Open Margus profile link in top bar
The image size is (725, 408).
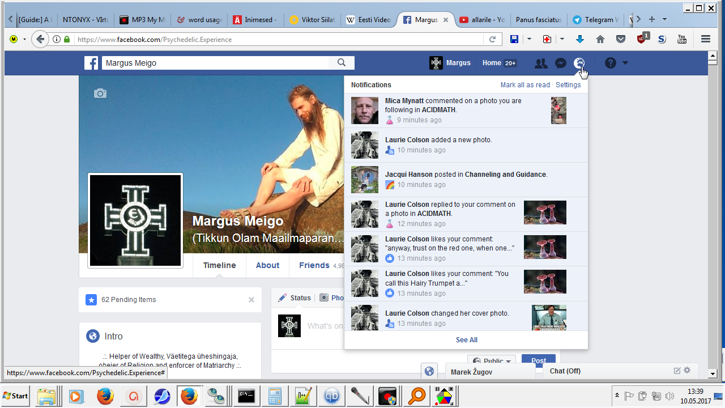(451, 63)
